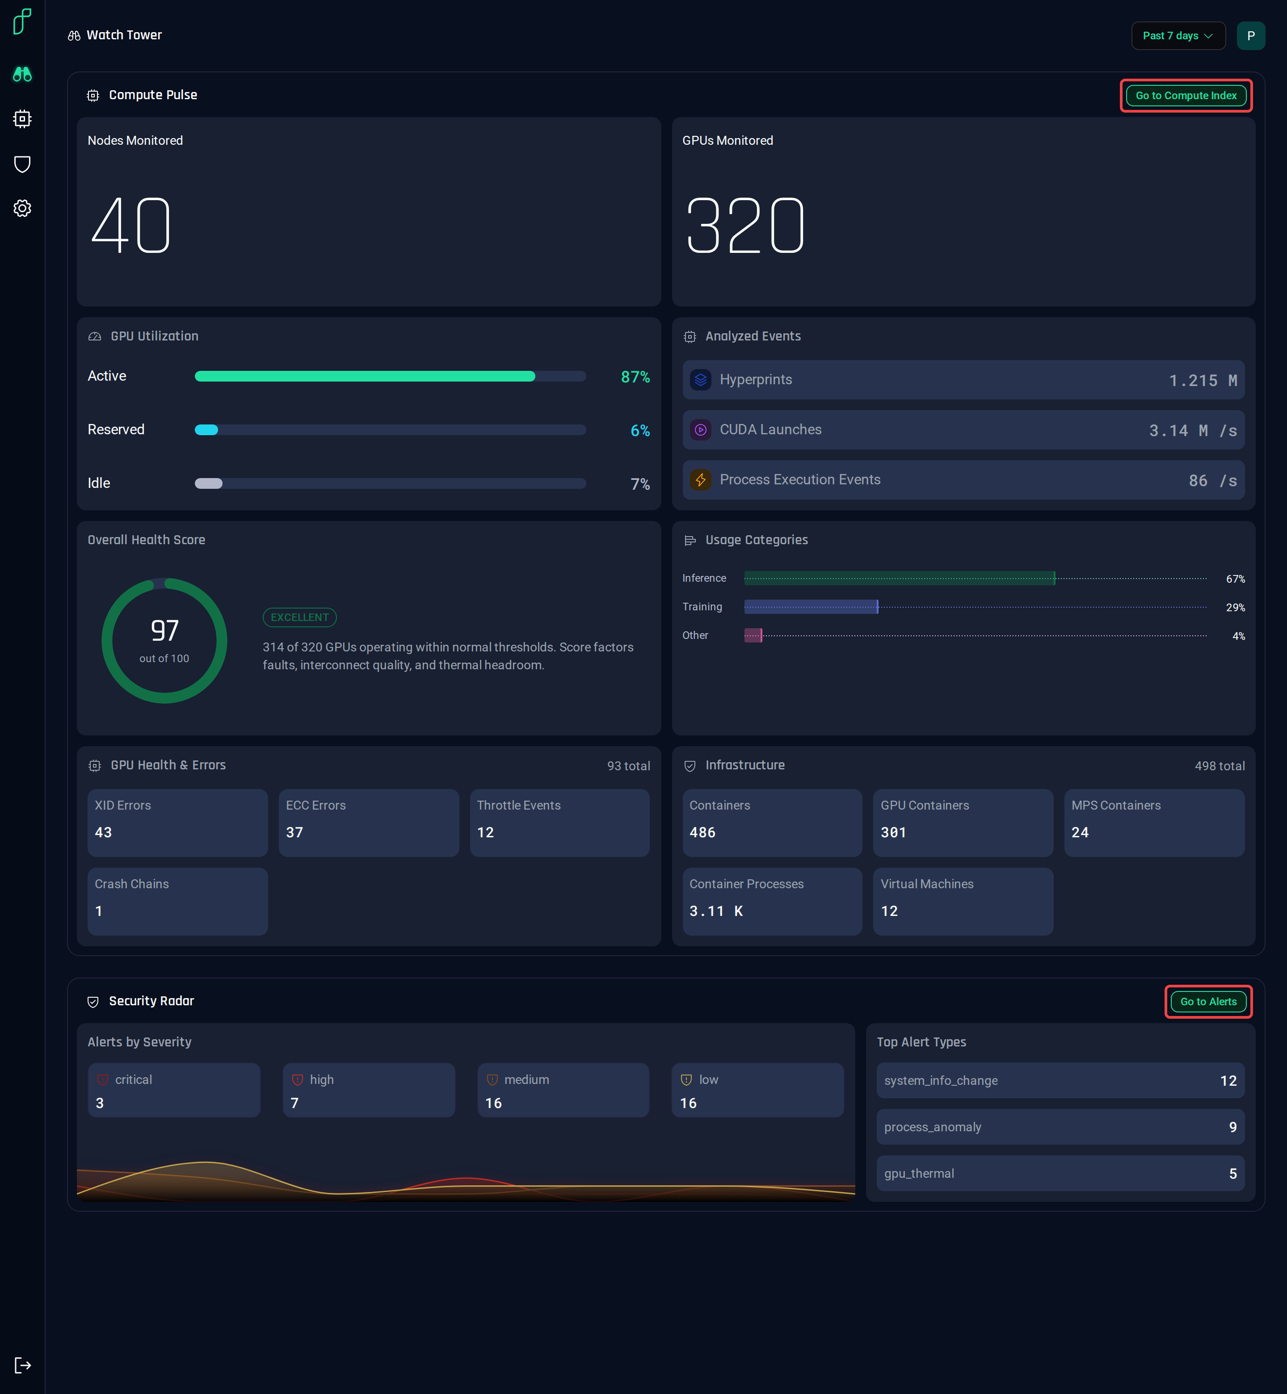The width and height of the screenshot is (1287, 1394).
Task: Click the Security Radar shield icon
Action: (93, 1002)
